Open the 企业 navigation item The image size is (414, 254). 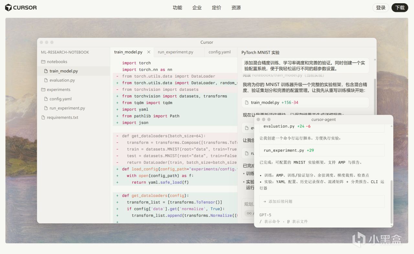pos(197,8)
